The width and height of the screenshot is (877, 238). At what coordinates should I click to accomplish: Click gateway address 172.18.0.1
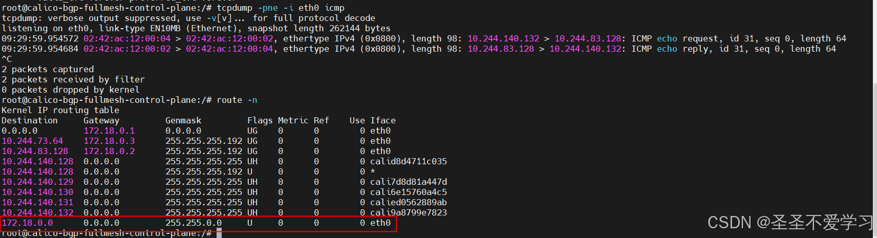click(109, 131)
